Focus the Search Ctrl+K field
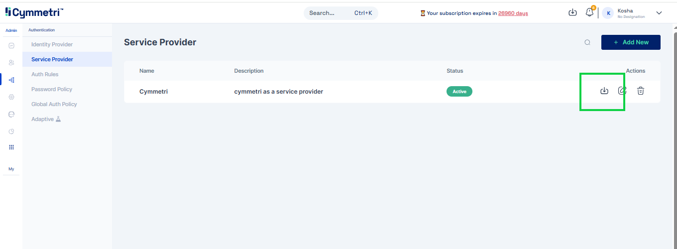 tap(341, 13)
